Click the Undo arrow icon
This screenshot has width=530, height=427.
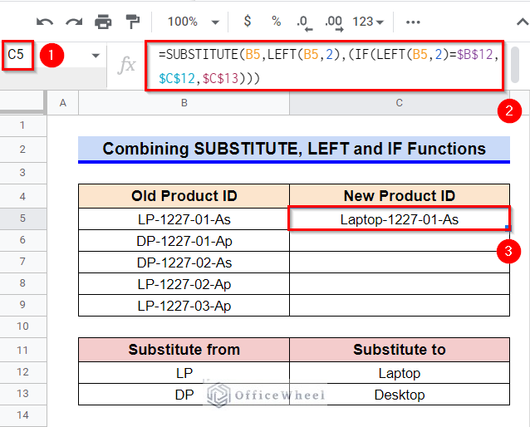(x=45, y=22)
